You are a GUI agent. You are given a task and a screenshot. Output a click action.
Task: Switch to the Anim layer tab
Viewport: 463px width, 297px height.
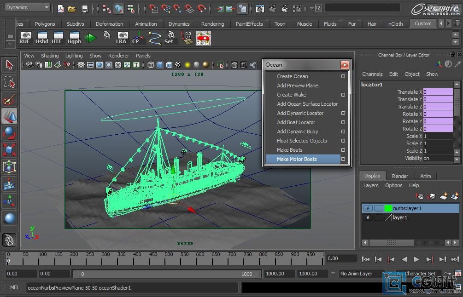(x=425, y=176)
